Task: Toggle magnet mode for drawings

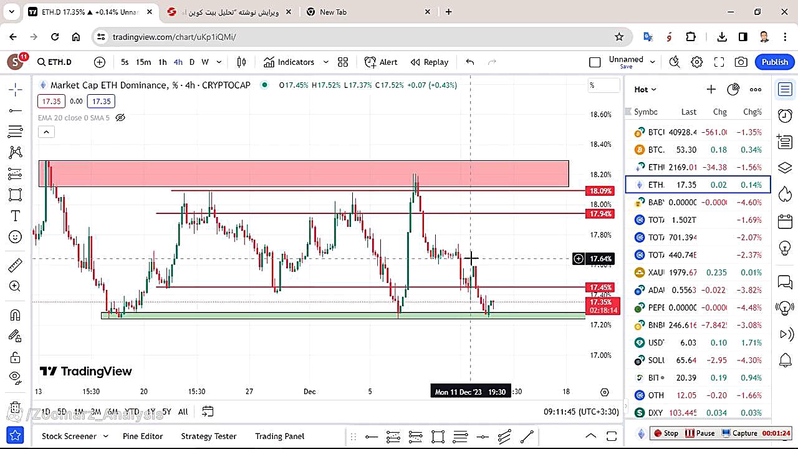Action: pyautogui.click(x=16, y=315)
